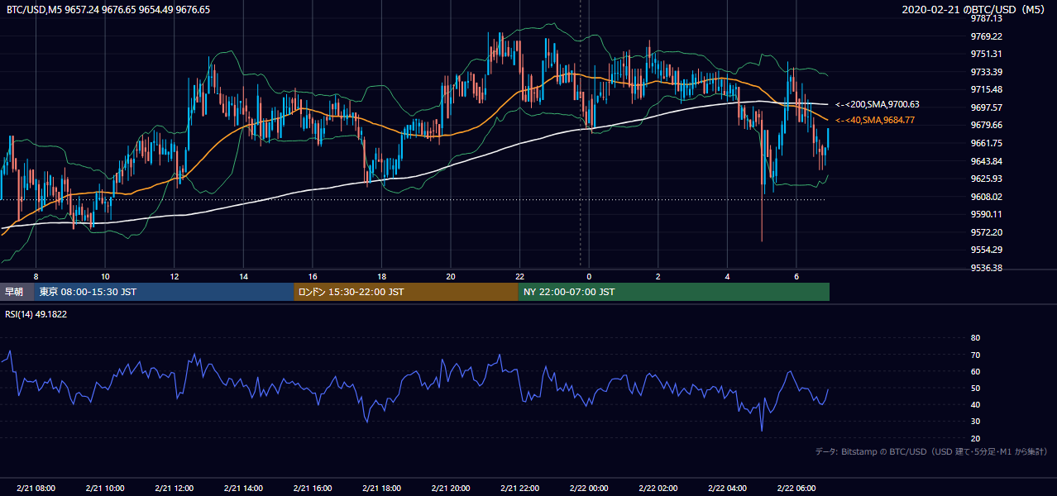
Task: Click the hour tick '12' under the price chart
Action: tap(174, 276)
